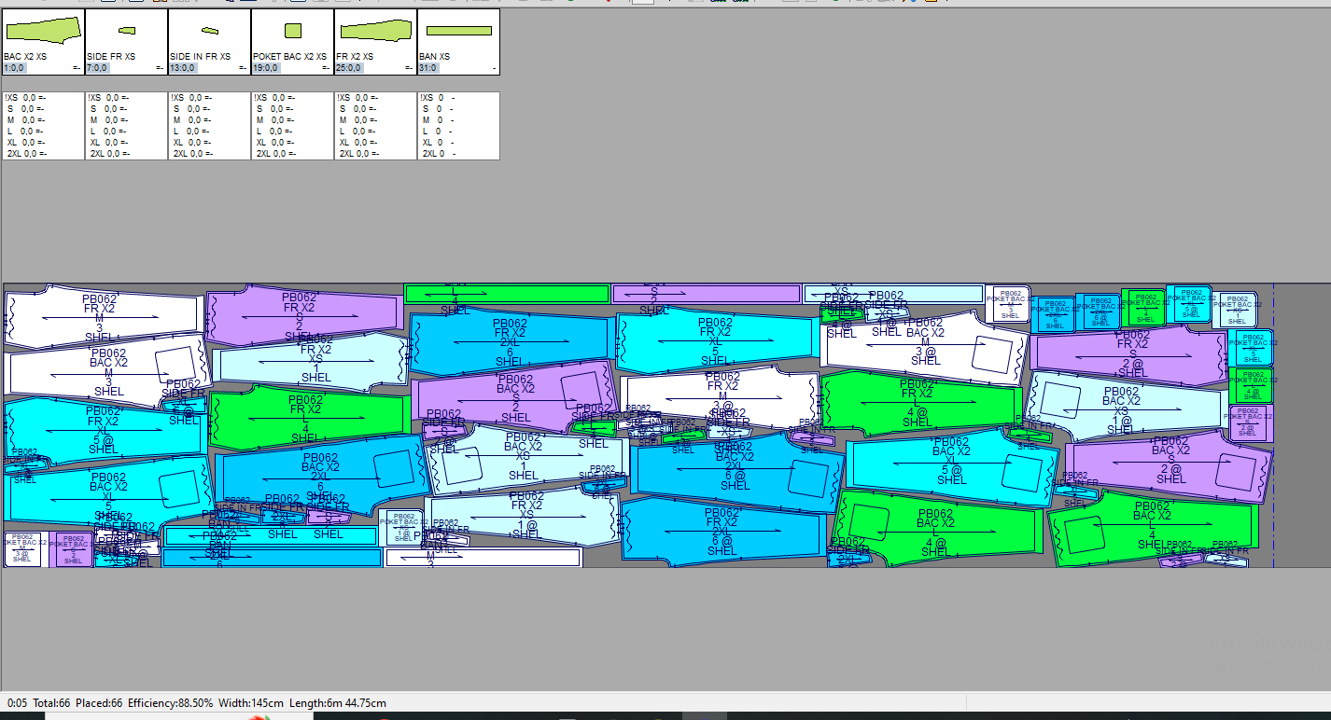Select the SIDE FR XS piece thumbnail
This screenshot has height=720, width=1331.
pyautogui.click(x=125, y=31)
